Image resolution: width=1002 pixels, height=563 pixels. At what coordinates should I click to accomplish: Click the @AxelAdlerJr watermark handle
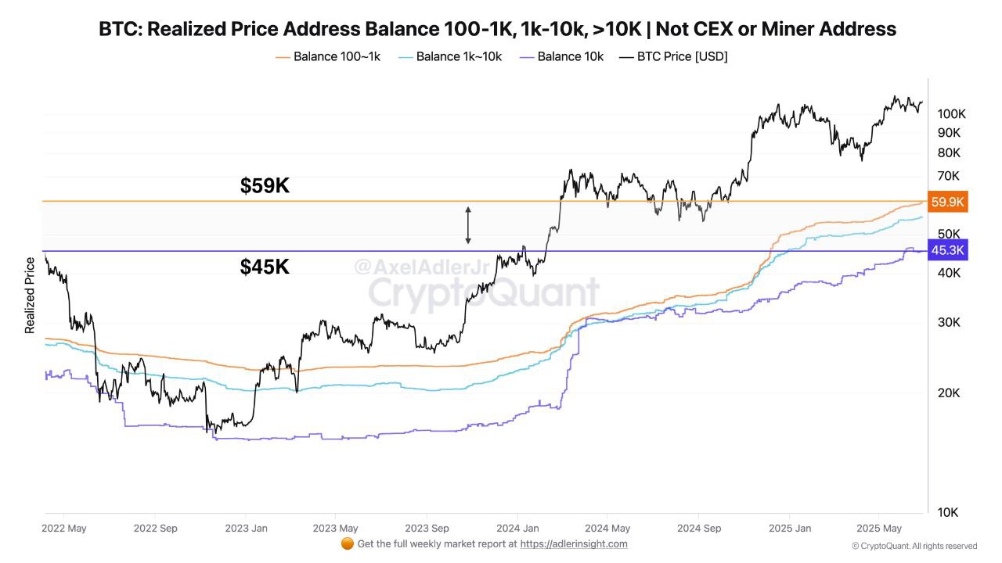point(421,267)
